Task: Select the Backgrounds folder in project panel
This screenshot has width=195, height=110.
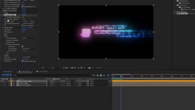Action: [x=183, y=1]
